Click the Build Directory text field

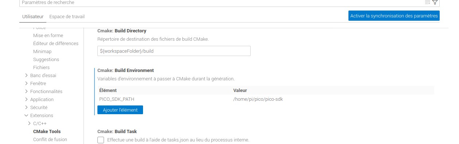174,51
